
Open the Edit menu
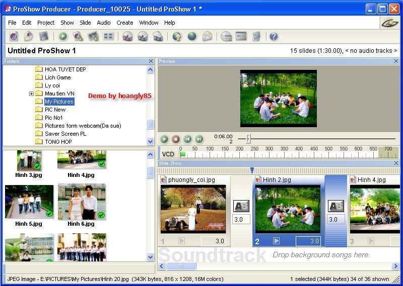click(27, 23)
